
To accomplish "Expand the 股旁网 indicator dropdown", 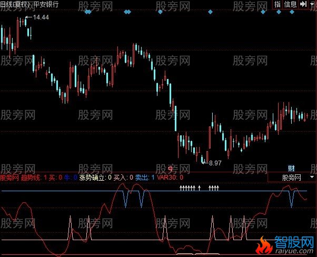I will (312, 177).
